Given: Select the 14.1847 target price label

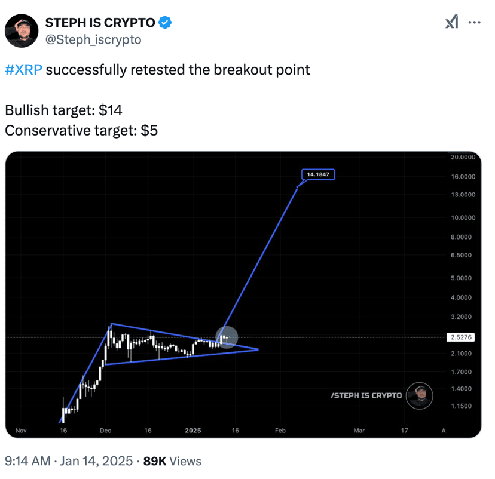Looking at the screenshot, I should [x=318, y=175].
